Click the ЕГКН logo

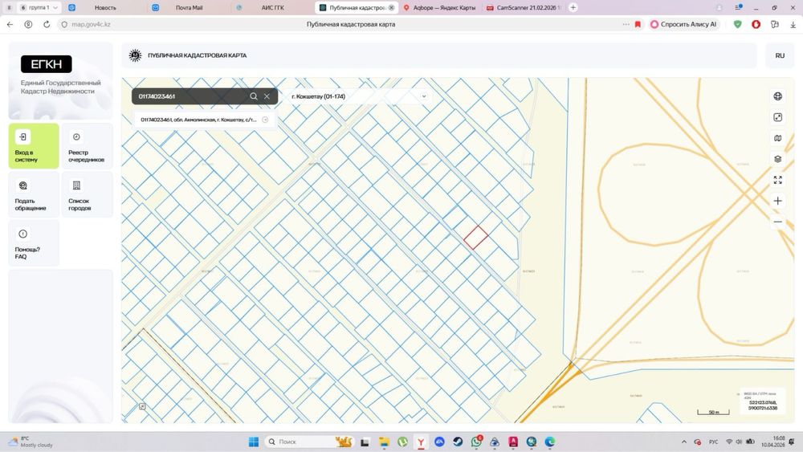coord(46,64)
